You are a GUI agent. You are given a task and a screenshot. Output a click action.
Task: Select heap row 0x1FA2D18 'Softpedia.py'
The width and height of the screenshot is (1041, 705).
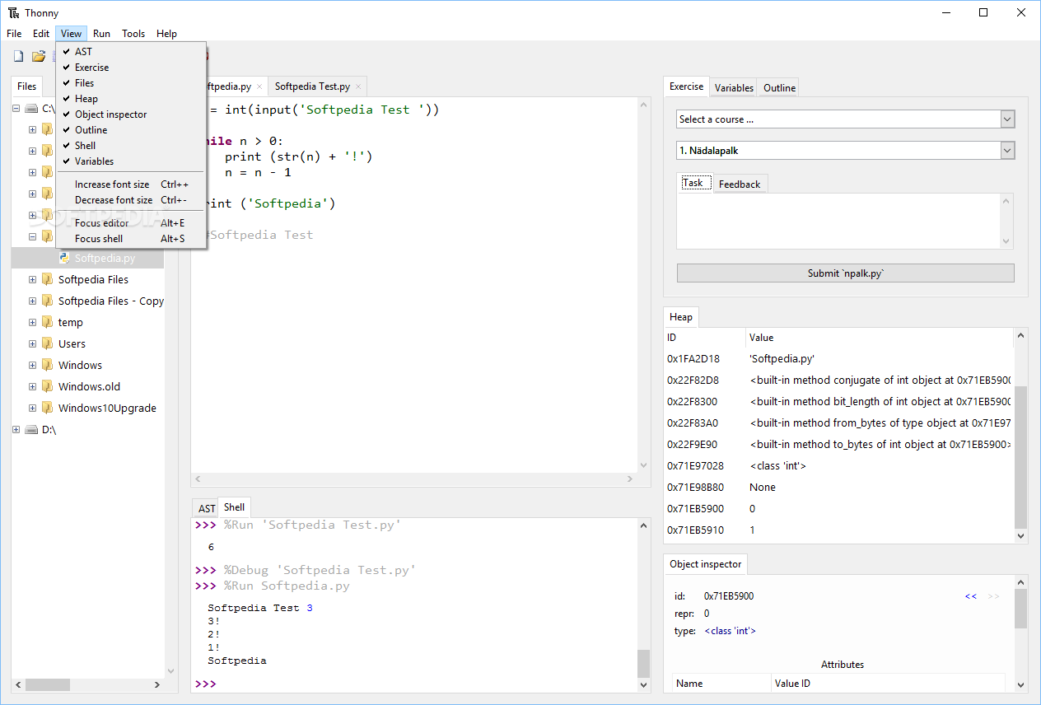click(x=839, y=358)
